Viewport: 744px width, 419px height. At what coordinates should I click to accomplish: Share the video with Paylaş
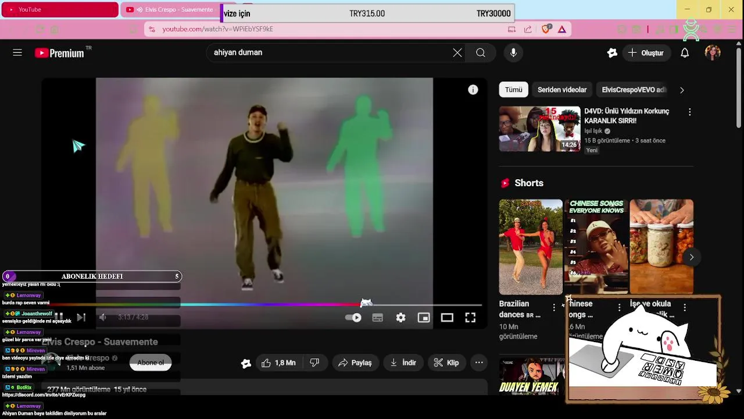pos(355,363)
